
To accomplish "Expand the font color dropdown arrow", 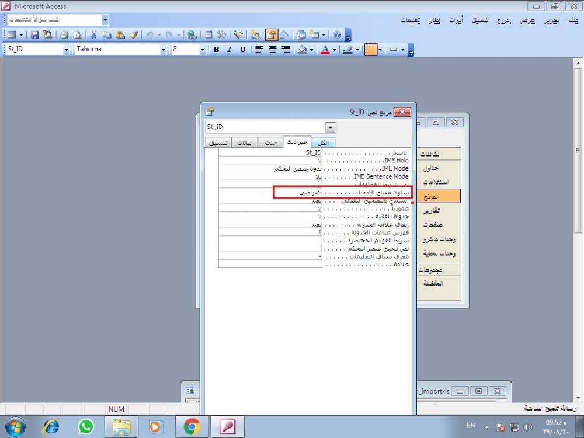I will click(x=334, y=50).
